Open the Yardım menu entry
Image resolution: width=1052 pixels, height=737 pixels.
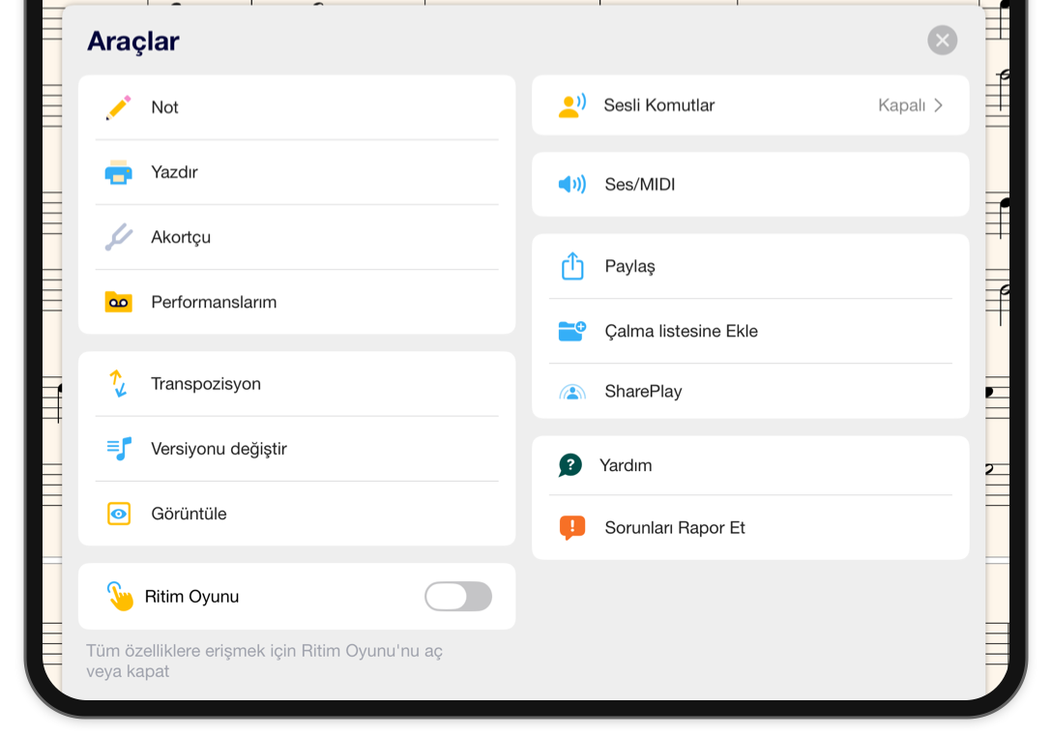point(750,466)
